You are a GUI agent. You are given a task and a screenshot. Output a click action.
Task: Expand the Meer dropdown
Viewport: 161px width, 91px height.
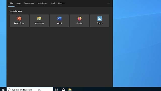61,3
